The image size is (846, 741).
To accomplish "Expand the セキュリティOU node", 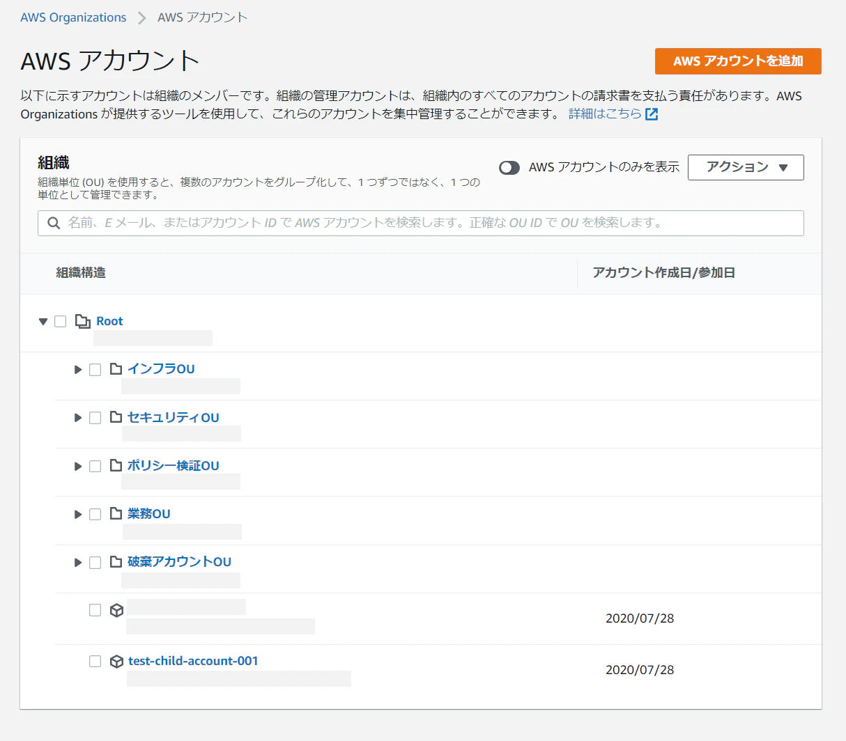I will pos(78,418).
